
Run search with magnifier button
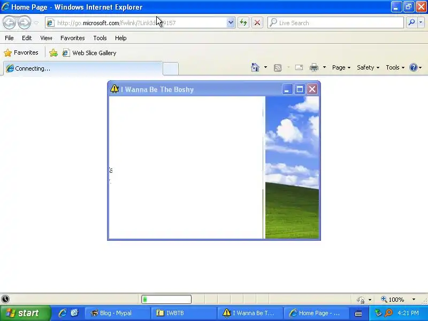pos(411,23)
